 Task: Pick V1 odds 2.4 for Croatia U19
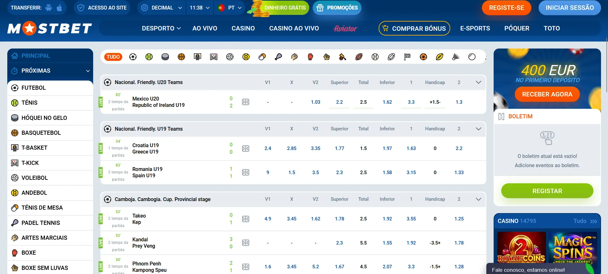click(x=268, y=148)
